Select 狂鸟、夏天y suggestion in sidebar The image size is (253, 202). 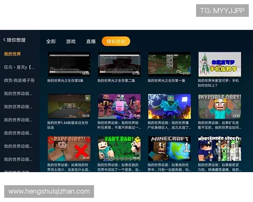pyautogui.click(x=19, y=67)
